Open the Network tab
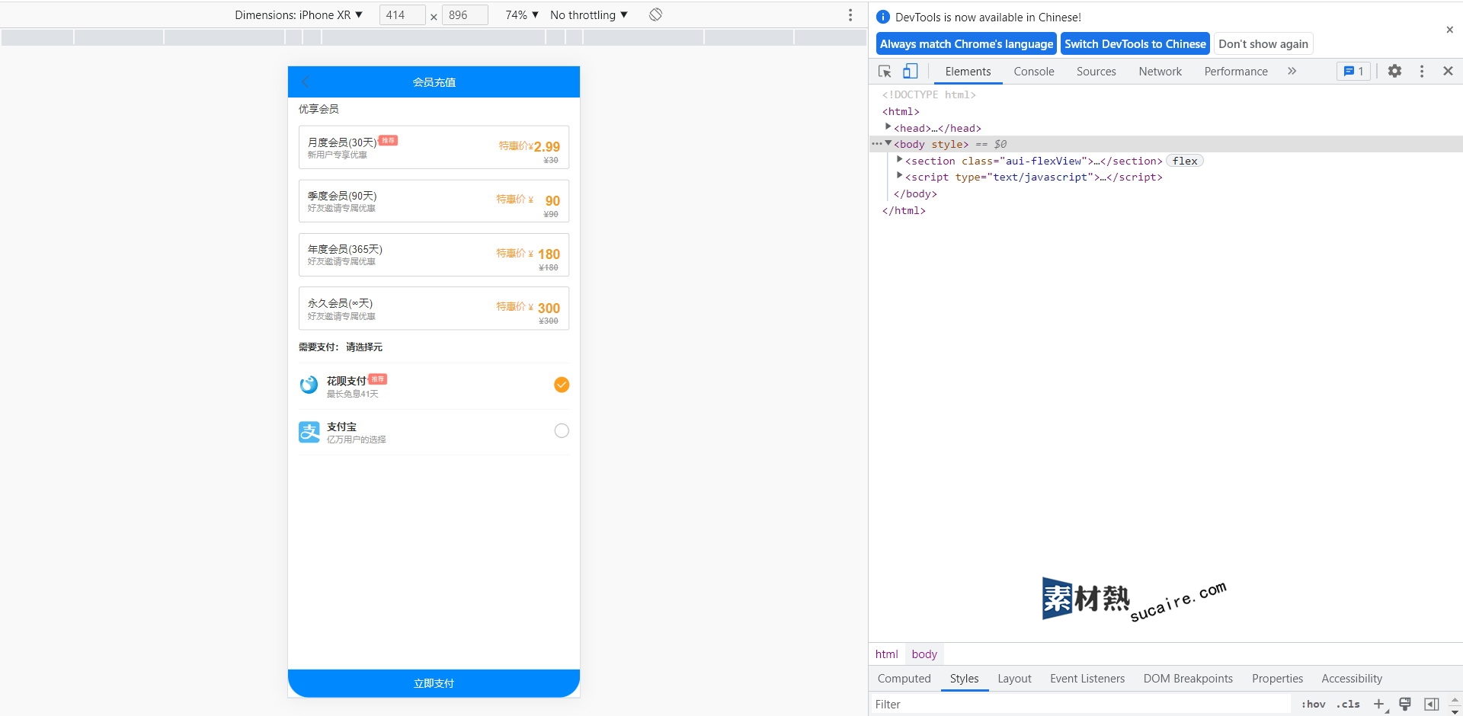 (x=1160, y=71)
